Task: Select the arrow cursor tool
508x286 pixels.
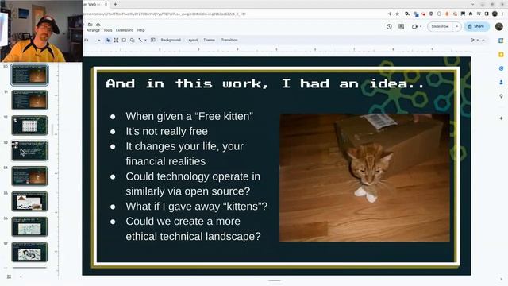Action: tap(108, 40)
